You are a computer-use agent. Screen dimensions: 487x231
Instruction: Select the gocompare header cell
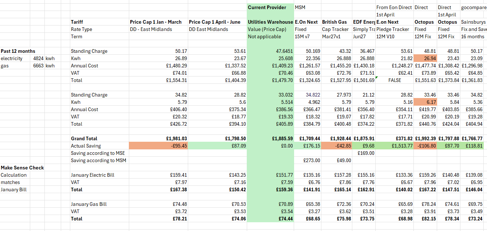pyautogui.click(x=473, y=7)
